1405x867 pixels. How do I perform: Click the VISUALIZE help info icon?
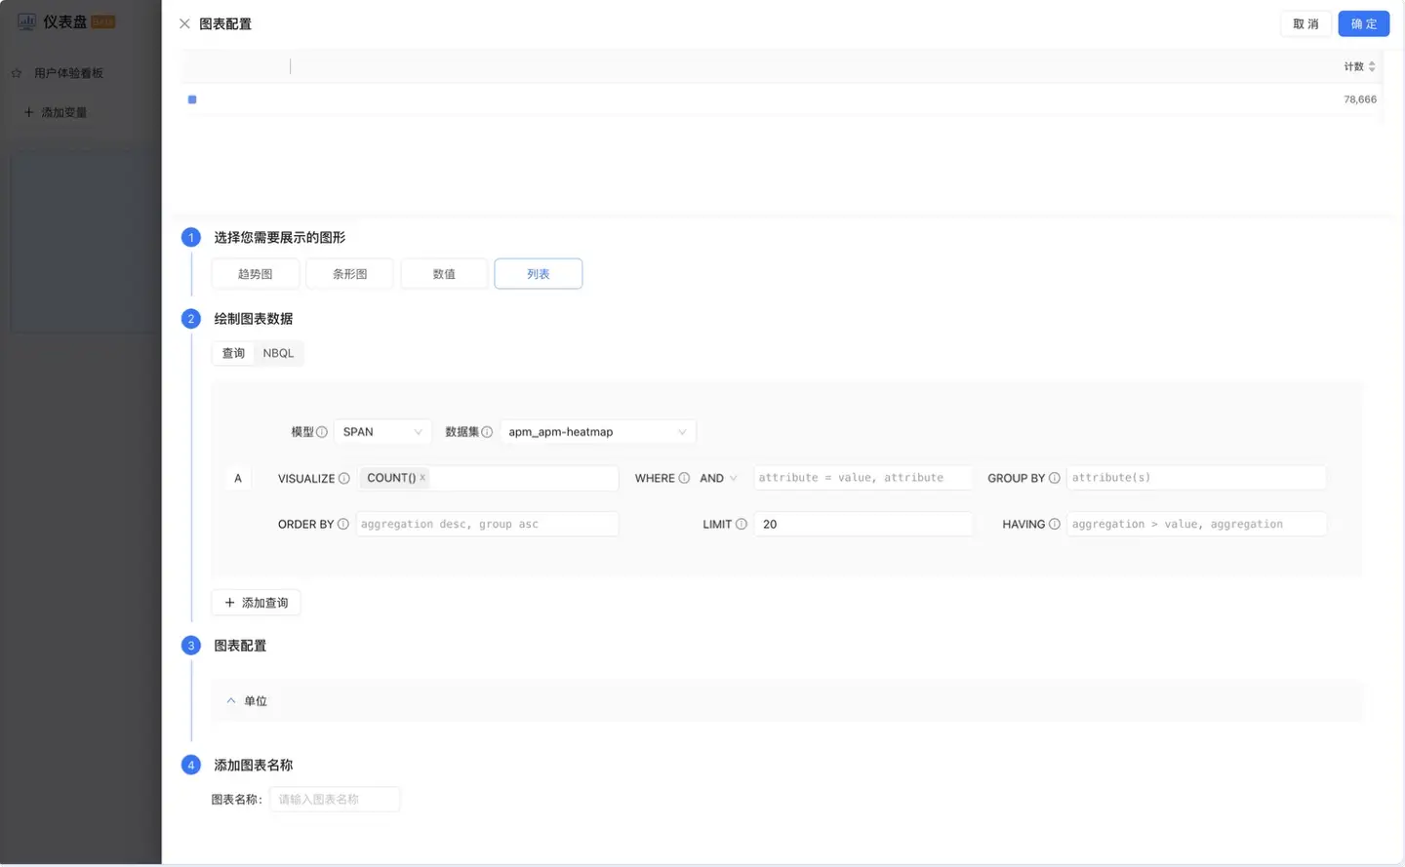coord(343,479)
